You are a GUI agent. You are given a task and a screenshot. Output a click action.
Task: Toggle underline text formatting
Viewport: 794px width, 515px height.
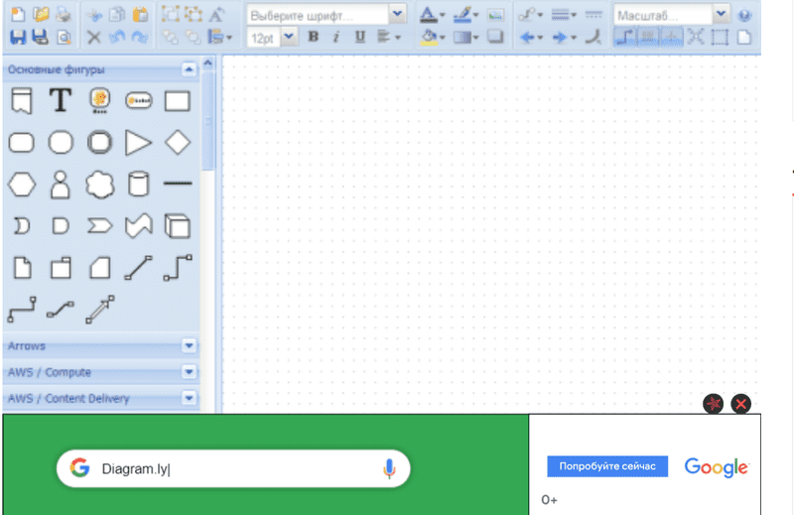coord(359,37)
